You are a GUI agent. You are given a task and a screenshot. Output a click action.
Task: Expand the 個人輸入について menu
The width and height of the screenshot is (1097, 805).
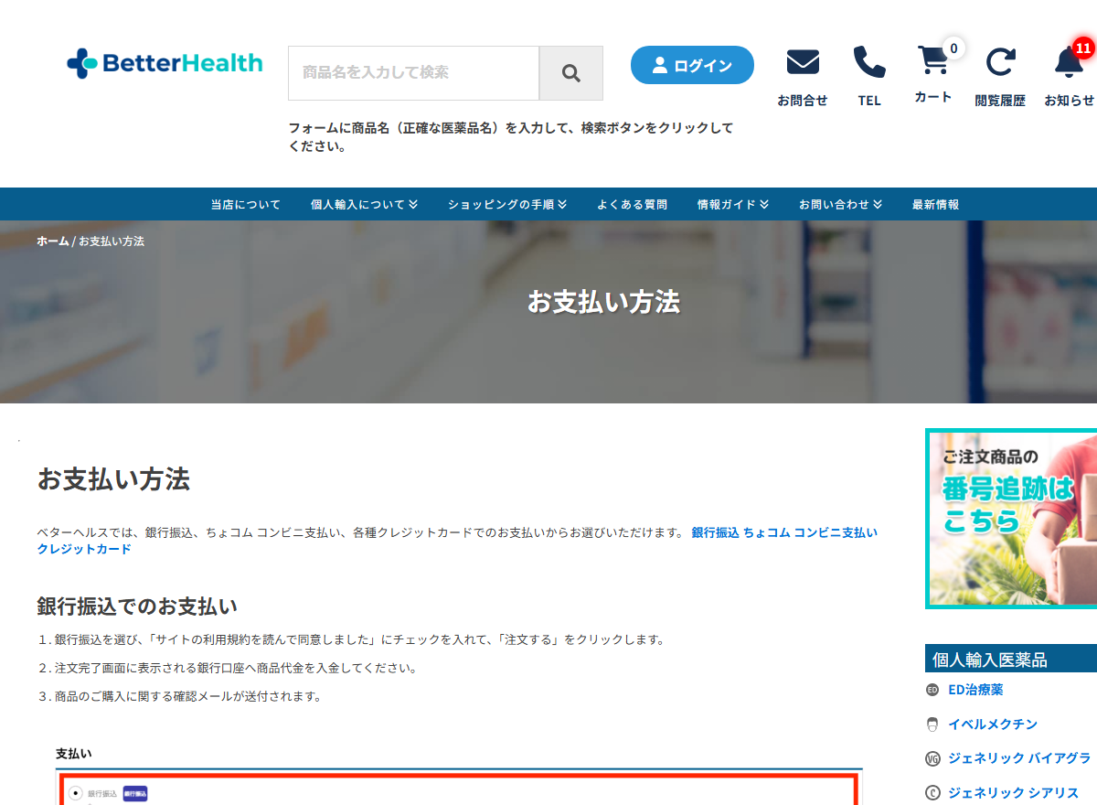(364, 205)
